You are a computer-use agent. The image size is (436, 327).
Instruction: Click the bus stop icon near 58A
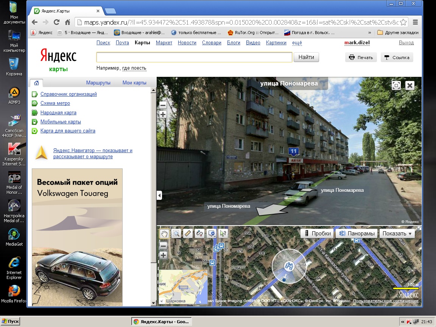click(x=212, y=262)
